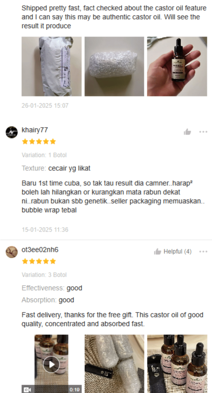View the bubble wrap photo in ot3ee02nh6's review

(114, 364)
